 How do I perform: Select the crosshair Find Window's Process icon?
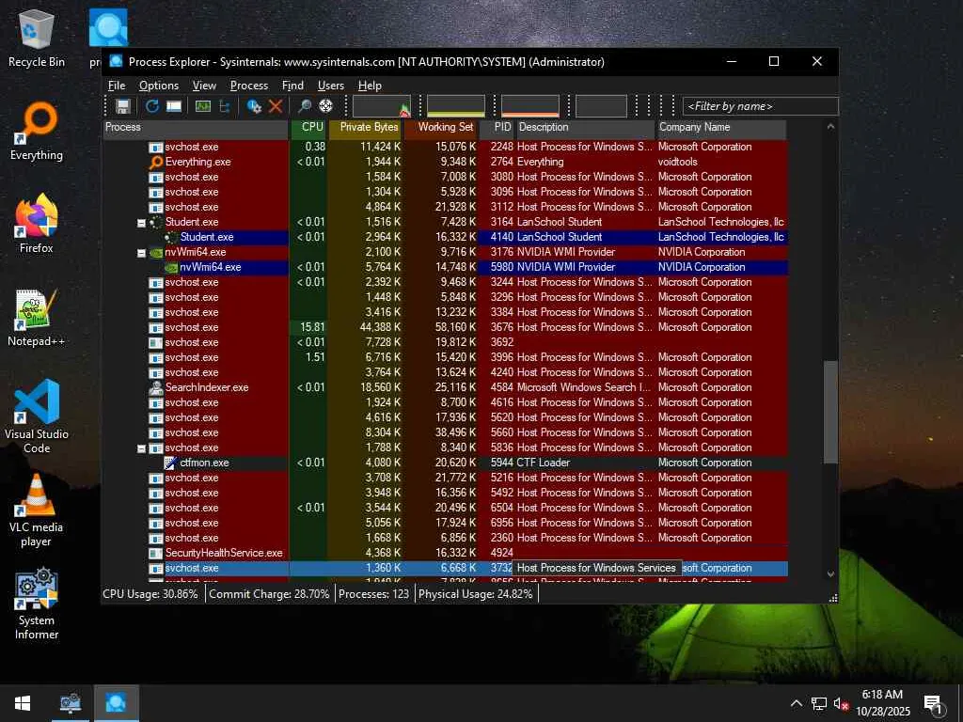(x=326, y=106)
